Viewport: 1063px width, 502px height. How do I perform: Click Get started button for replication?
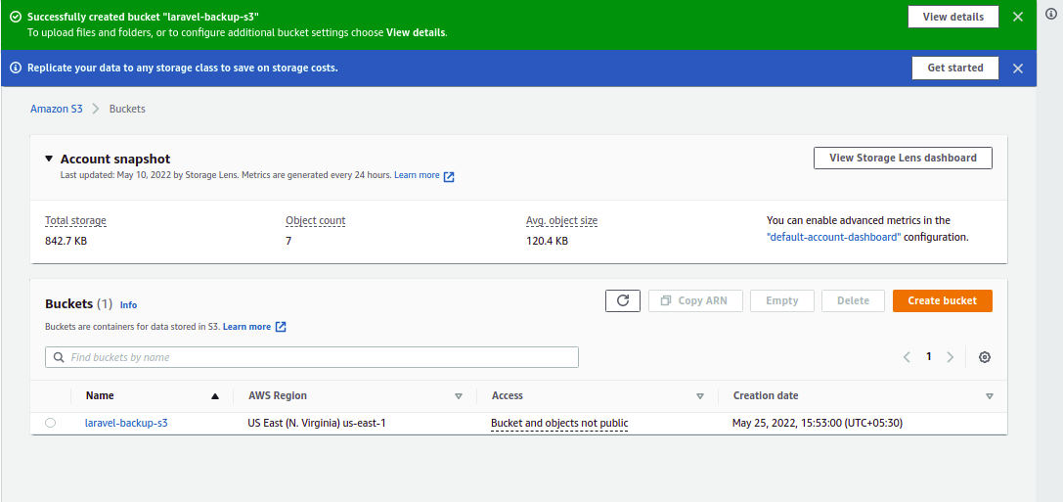pyautogui.click(x=954, y=68)
